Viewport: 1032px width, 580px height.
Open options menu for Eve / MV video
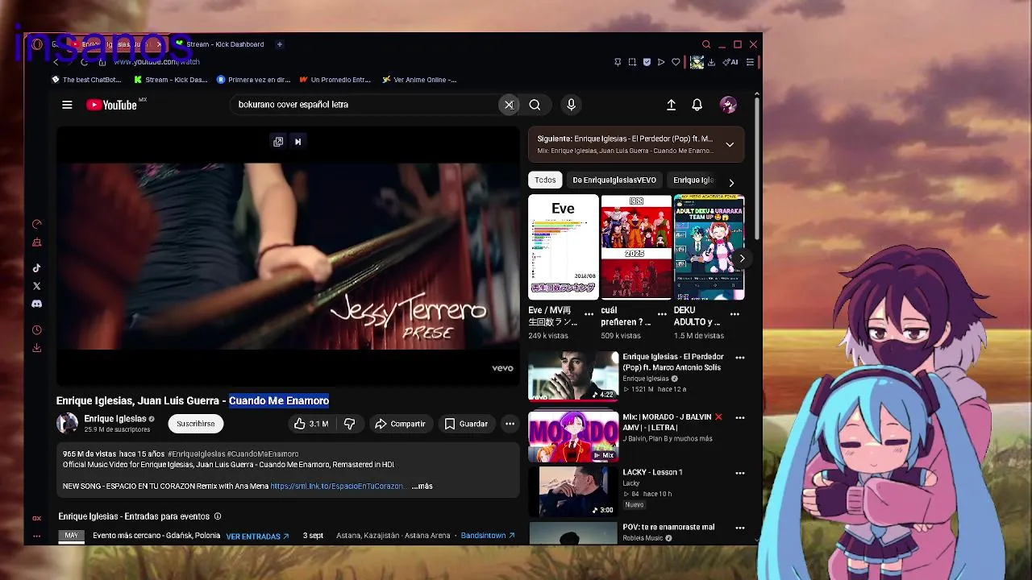click(589, 314)
